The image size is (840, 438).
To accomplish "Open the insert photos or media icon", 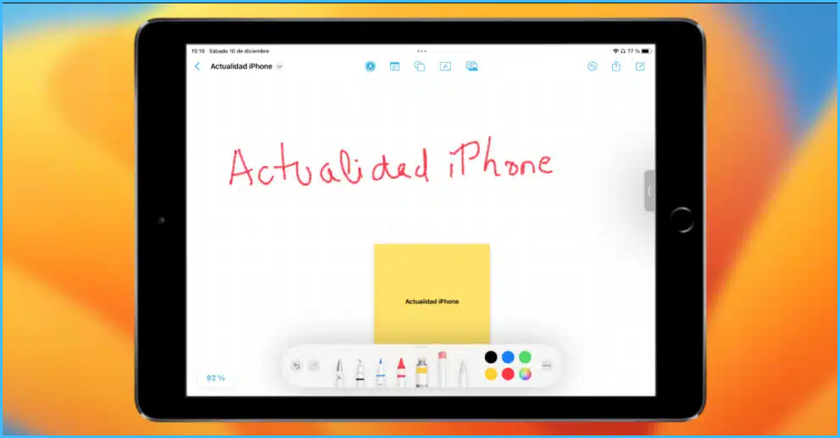I will [472, 66].
